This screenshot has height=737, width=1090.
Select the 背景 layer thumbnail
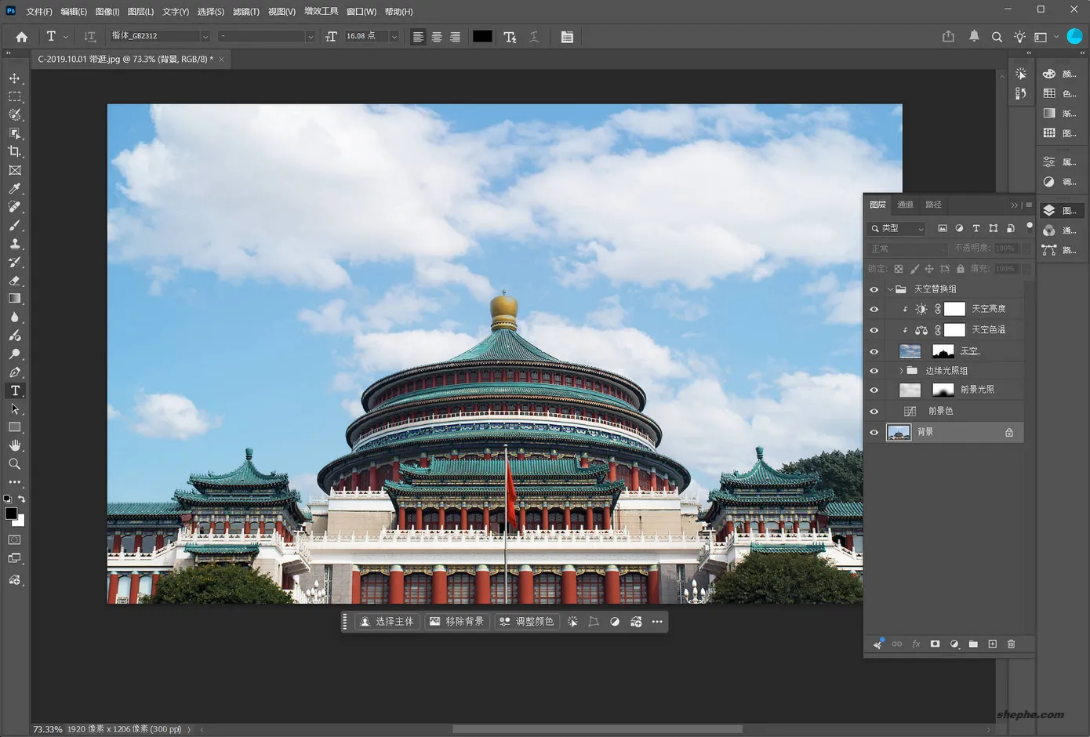pos(899,432)
